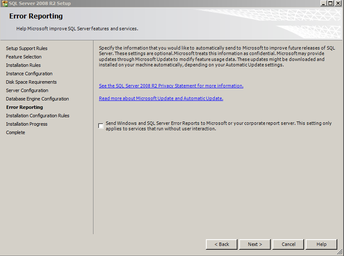This screenshot has height=256, width=344.
Task: Read more about Microsoft Update link
Action: (x=161, y=98)
